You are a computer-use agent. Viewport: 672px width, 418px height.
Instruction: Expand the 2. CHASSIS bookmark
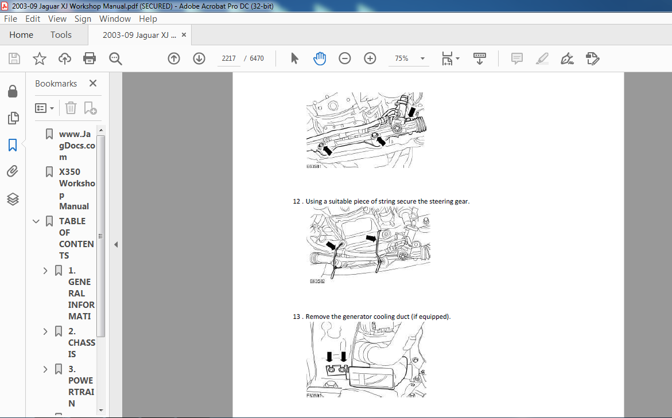click(45, 331)
